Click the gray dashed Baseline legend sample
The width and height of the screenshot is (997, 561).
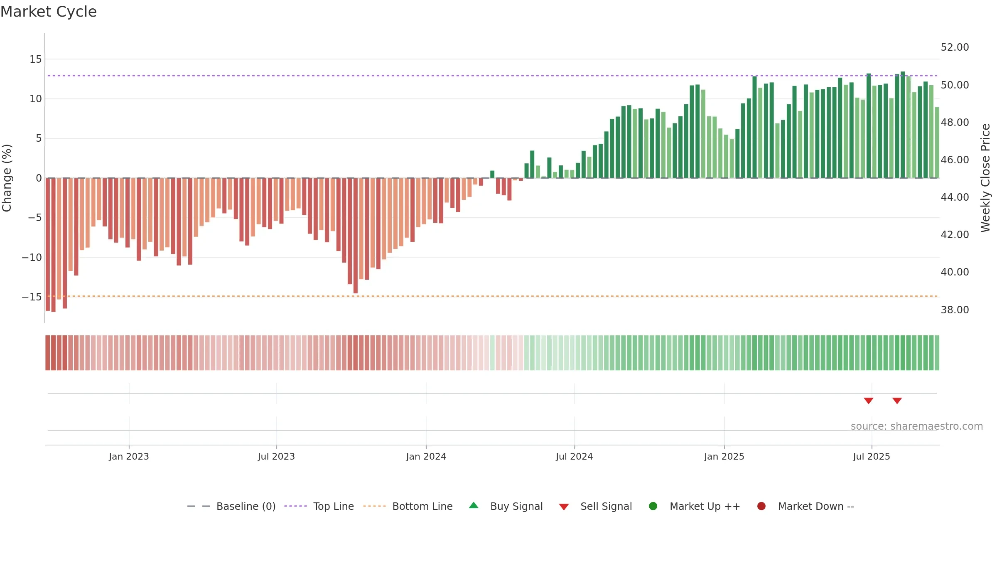point(199,506)
